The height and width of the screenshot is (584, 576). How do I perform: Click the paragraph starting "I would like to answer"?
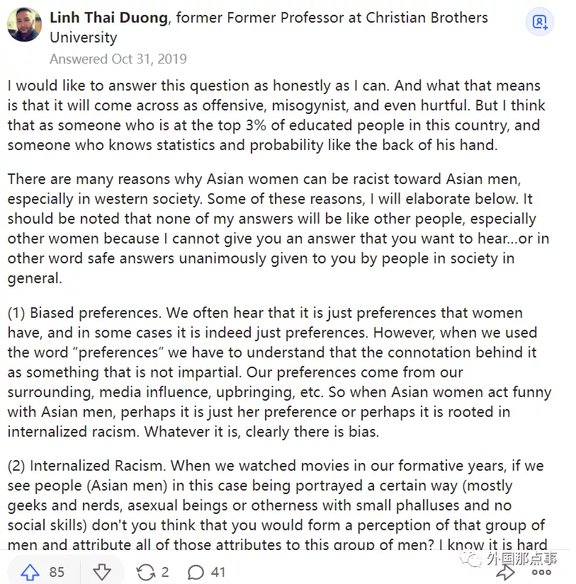pos(273,115)
